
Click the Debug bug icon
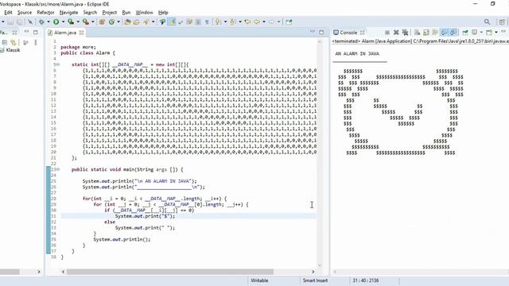coord(41,21)
